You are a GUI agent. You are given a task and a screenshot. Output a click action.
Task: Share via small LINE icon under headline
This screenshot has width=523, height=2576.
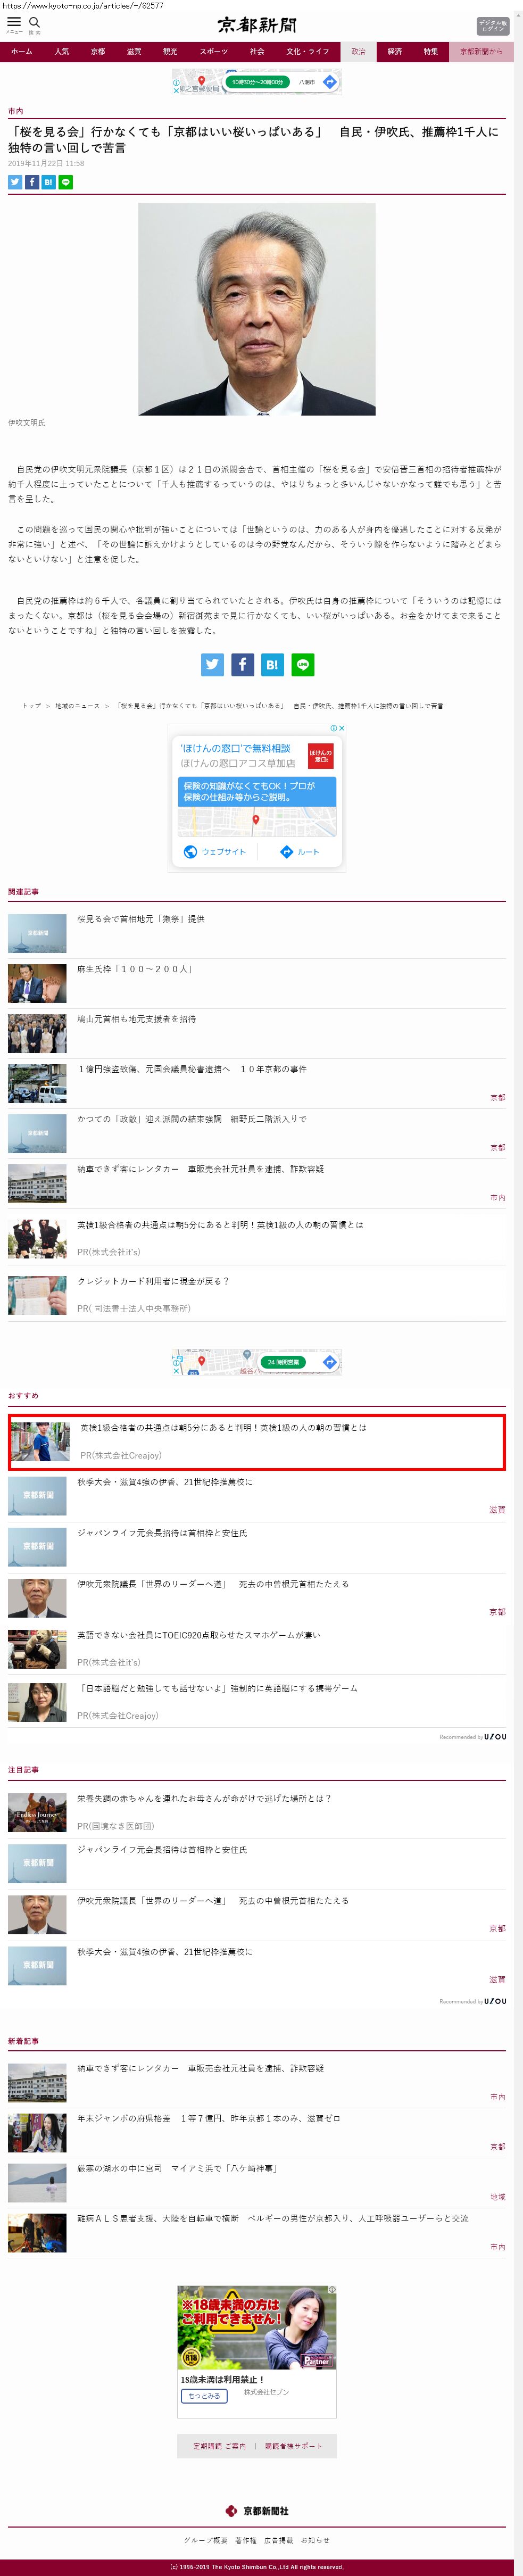(66, 182)
